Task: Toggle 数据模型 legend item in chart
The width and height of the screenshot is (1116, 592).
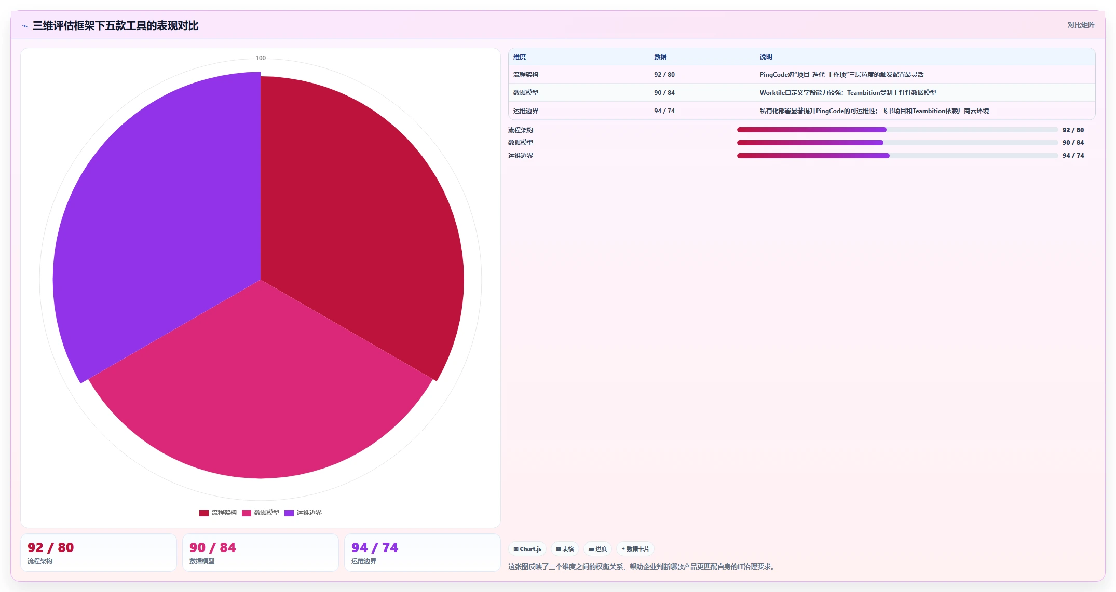Action: click(x=261, y=513)
